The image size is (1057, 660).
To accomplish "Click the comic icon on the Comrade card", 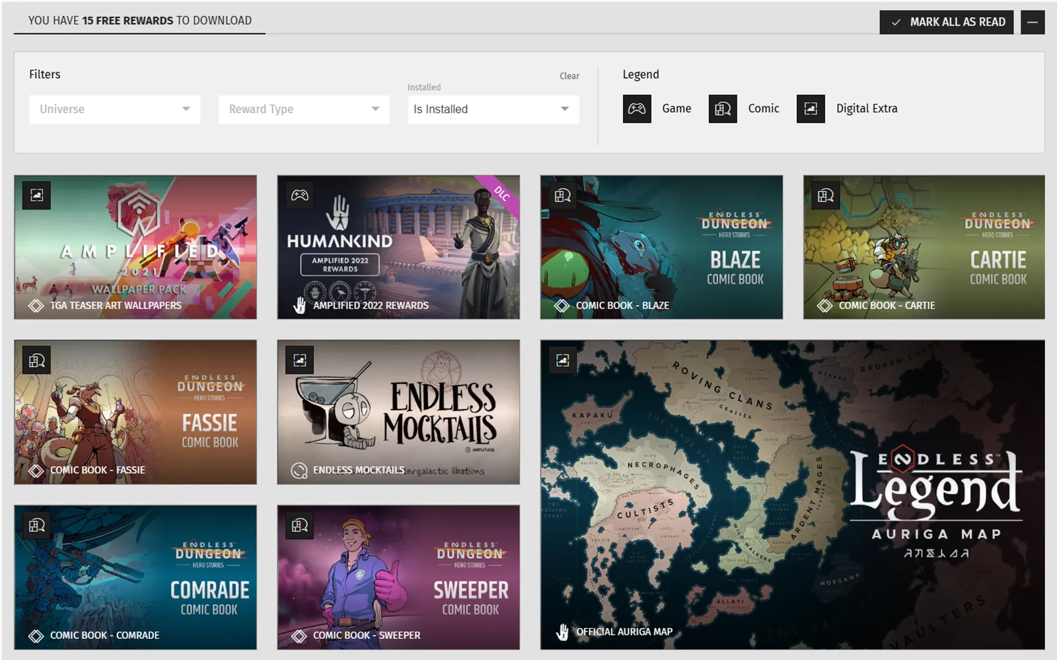I will pyautogui.click(x=36, y=526).
